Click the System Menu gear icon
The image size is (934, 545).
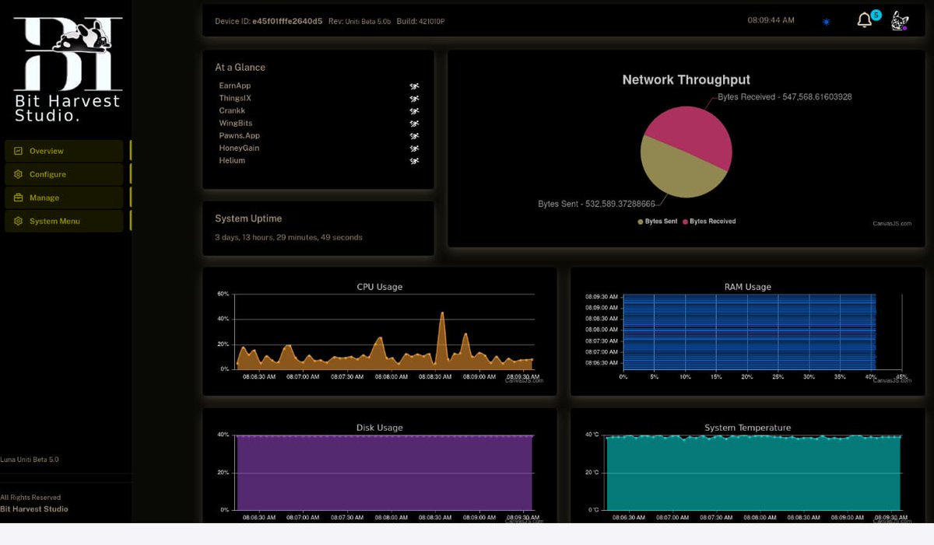click(18, 221)
